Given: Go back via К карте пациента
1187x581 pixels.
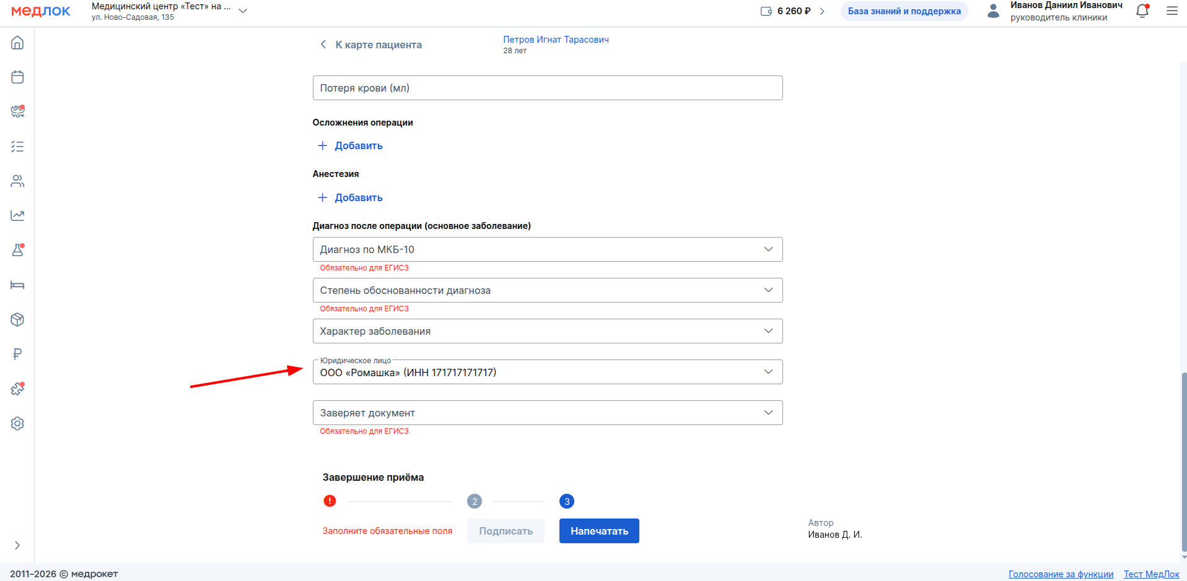Looking at the screenshot, I should click(370, 45).
